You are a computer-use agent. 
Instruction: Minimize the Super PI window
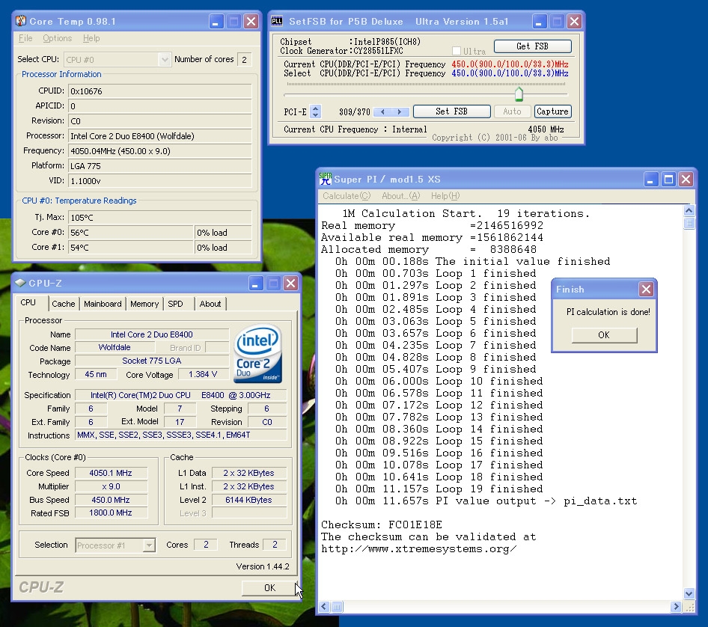tap(651, 179)
